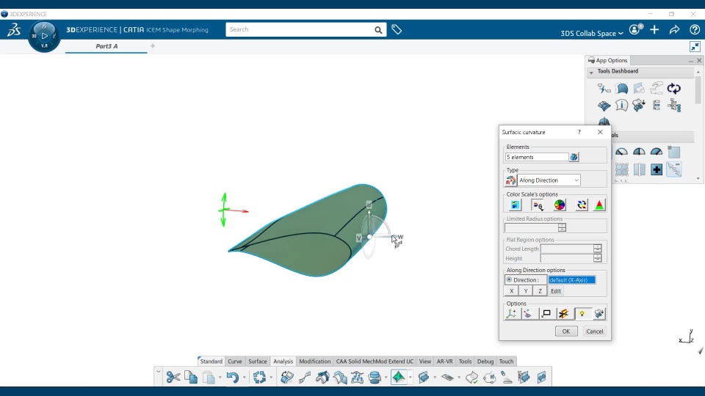Open dropdown arrow beside the curvature analysis icon
This screenshot has height=396, width=705.
410,378
